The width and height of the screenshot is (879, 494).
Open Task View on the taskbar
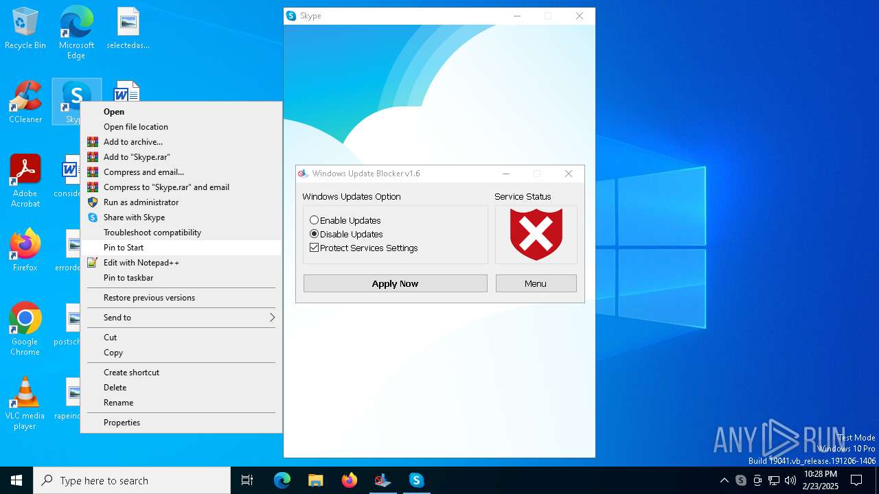(x=247, y=480)
